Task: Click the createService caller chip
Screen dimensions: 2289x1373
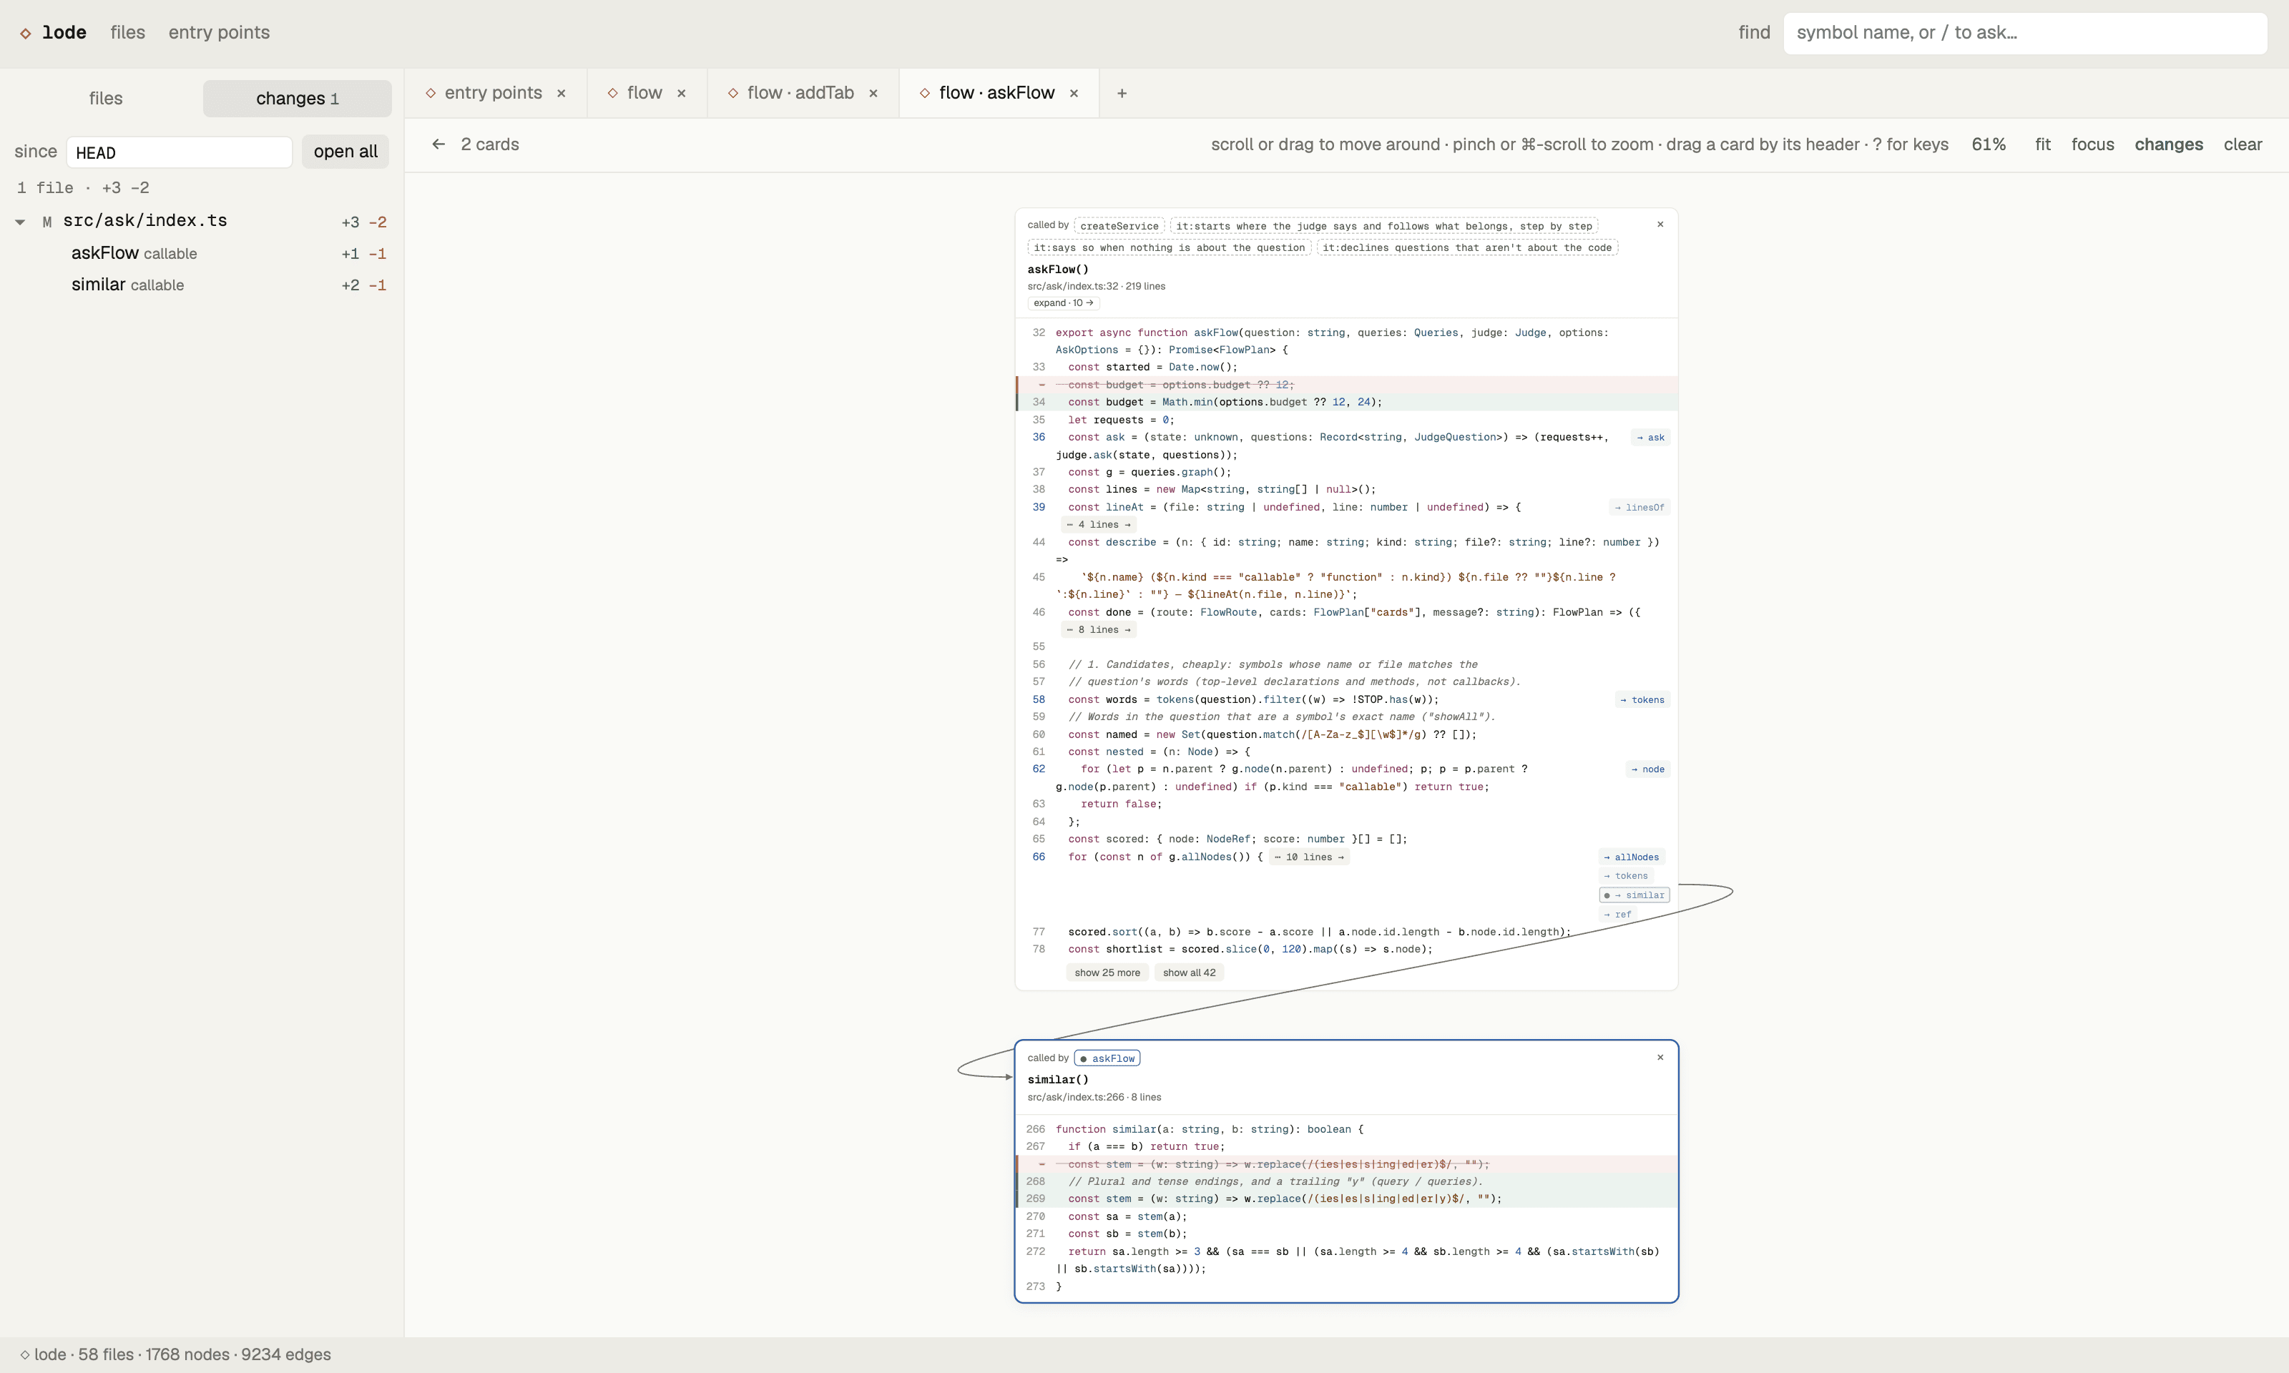Action: pos(1119,226)
